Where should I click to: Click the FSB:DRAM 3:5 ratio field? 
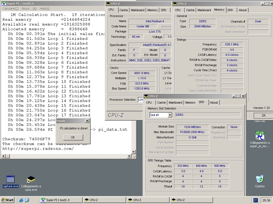(232, 50)
